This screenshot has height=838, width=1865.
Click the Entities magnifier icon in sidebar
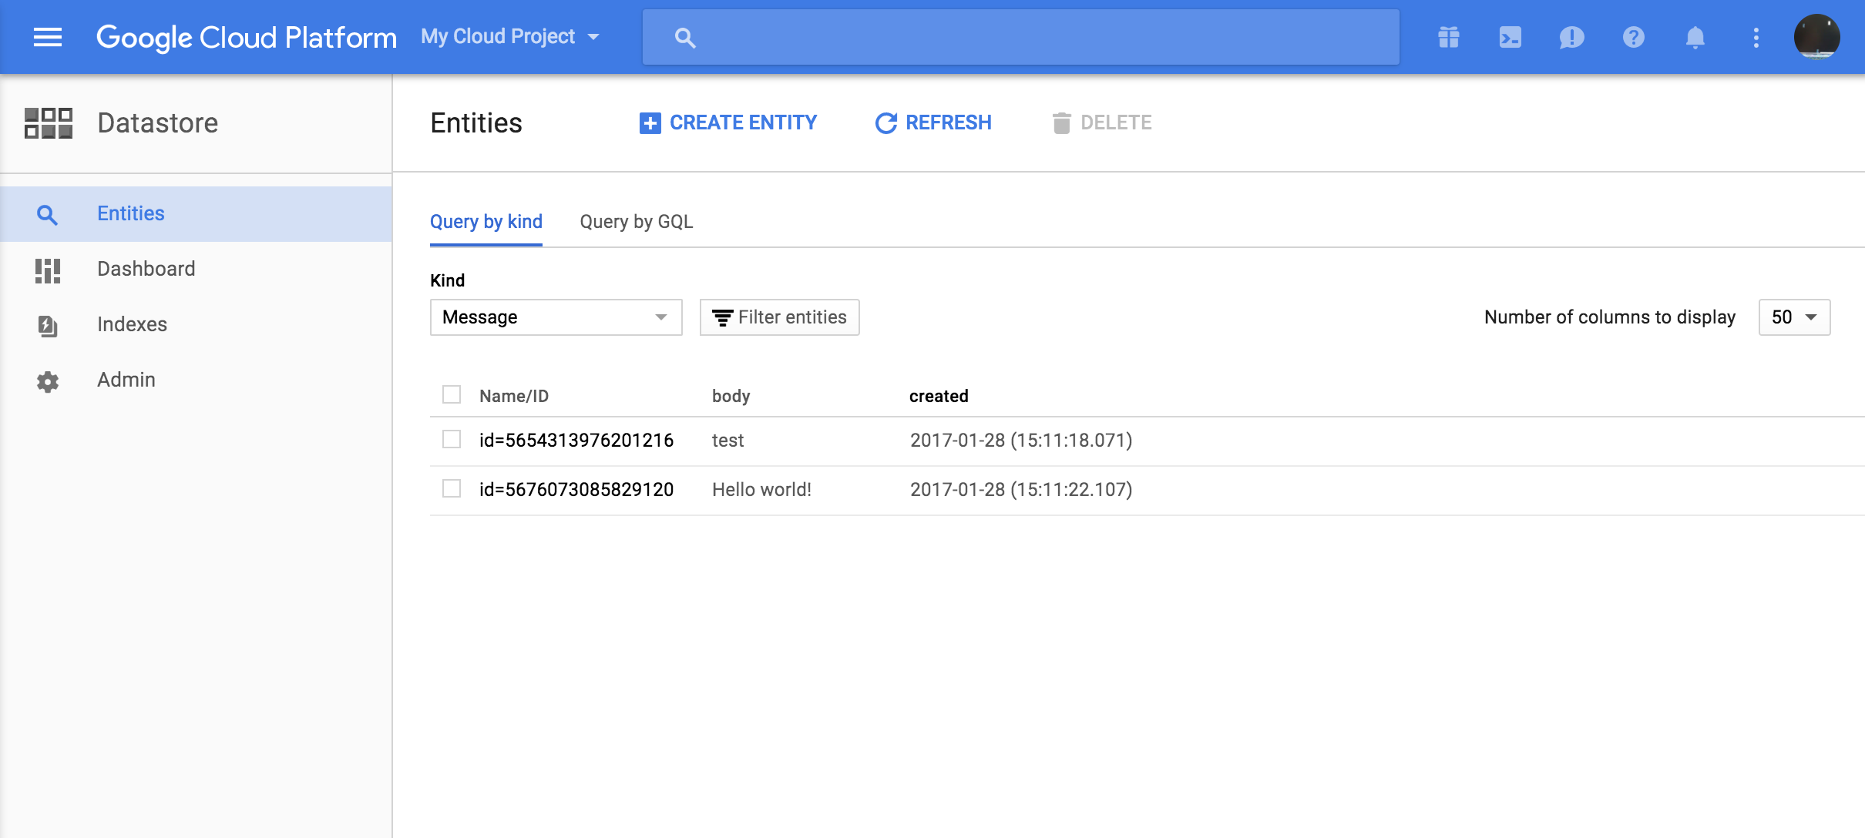pyautogui.click(x=47, y=214)
